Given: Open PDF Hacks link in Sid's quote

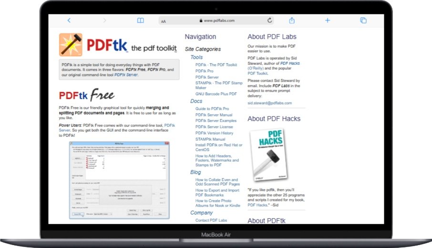Looking at the screenshot, I should coord(257,205).
